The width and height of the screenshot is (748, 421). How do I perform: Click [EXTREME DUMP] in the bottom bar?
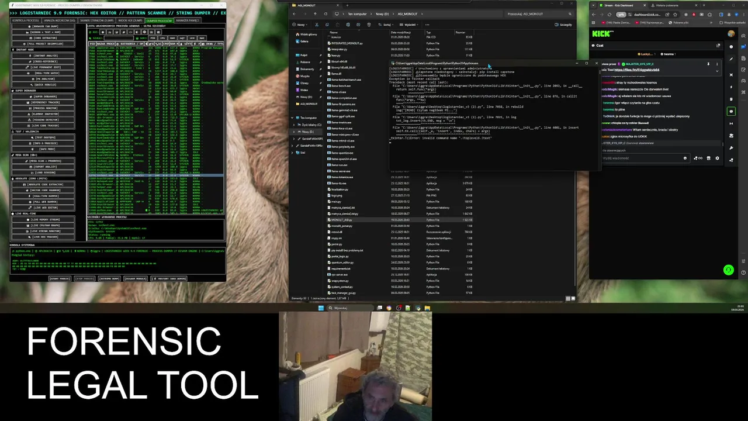coord(109,279)
